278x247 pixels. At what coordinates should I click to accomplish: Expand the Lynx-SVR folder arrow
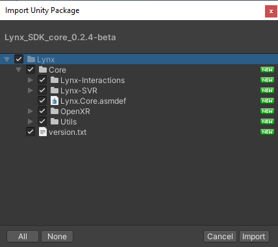(x=31, y=91)
